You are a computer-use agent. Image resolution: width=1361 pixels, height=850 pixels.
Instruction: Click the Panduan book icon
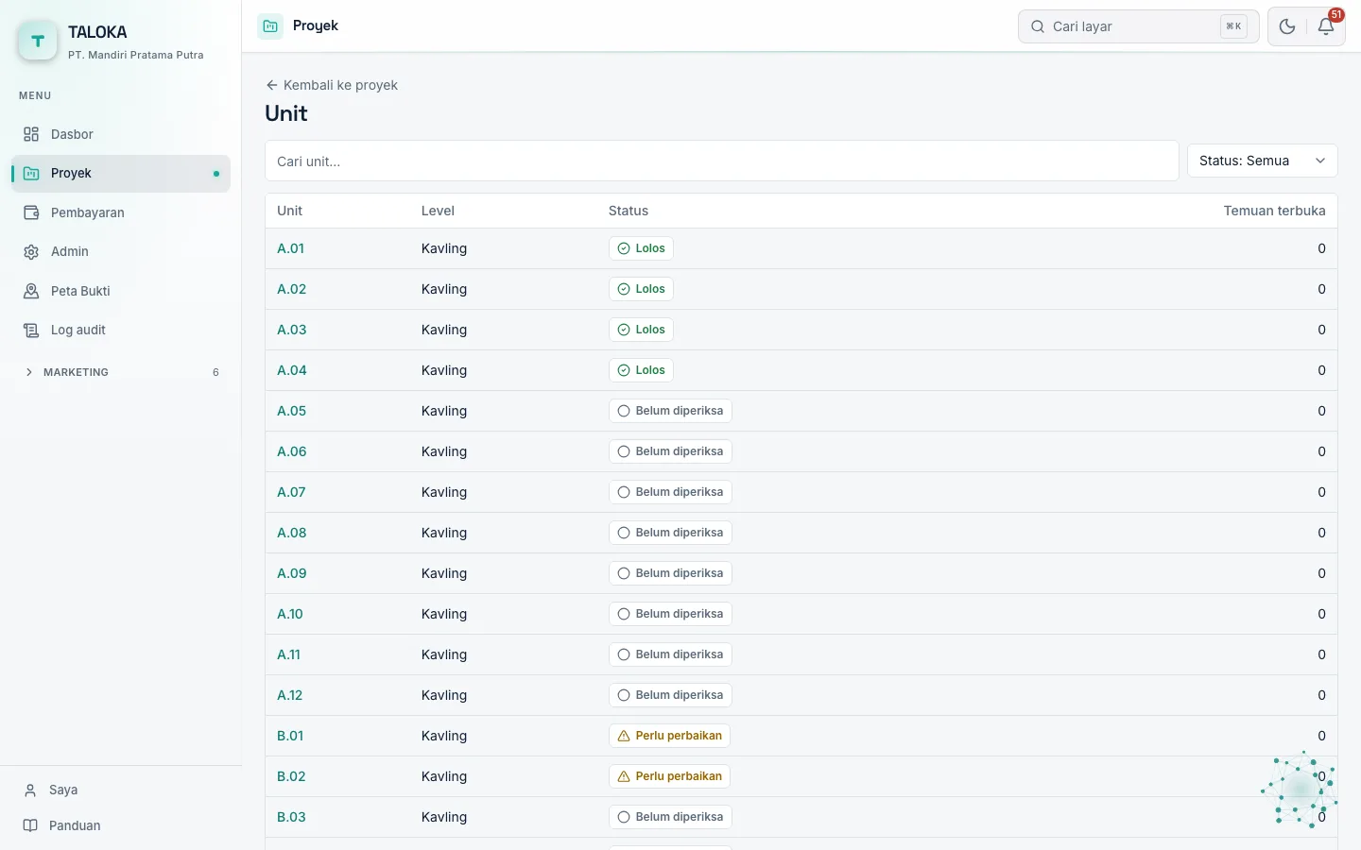pyautogui.click(x=30, y=825)
